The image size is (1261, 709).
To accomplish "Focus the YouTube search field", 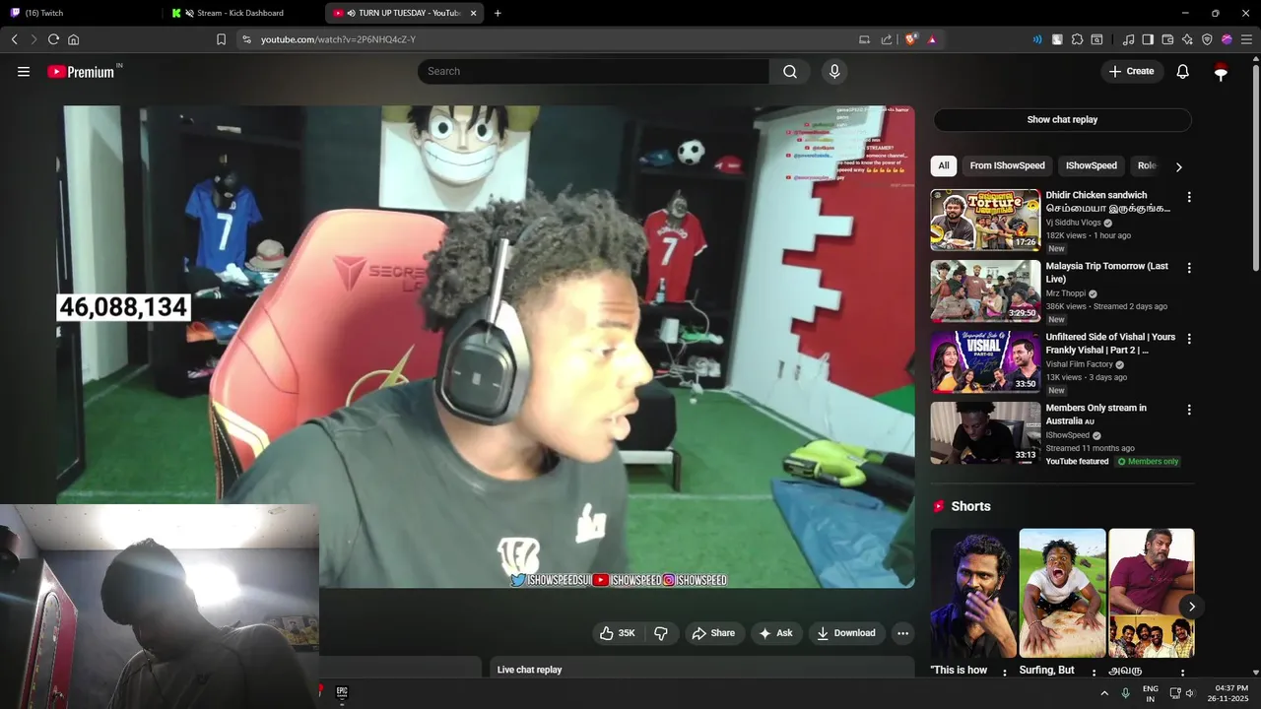I will click(x=593, y=71).
